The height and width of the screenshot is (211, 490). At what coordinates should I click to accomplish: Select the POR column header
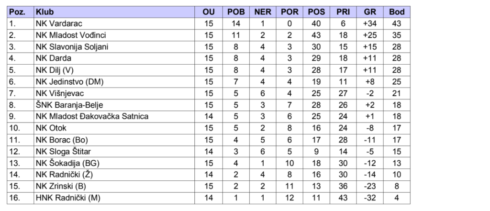click(x=289, y=12)
